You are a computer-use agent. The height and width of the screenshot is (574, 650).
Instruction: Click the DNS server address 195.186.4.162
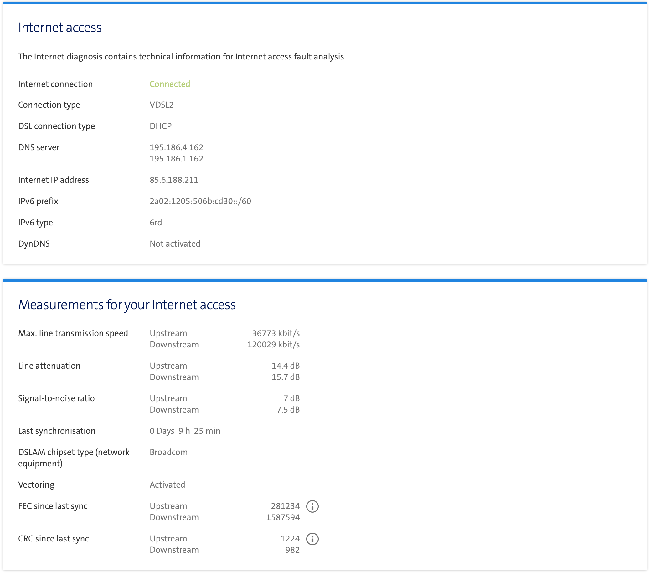177,147
